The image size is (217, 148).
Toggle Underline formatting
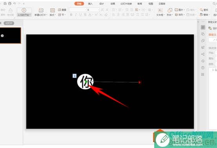[x=80, y=15]
